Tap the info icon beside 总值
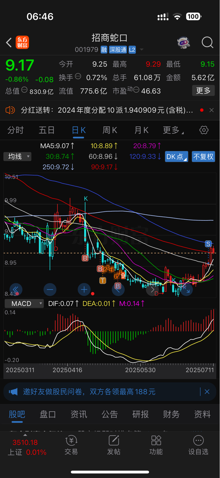Image resolution: width=220 pixels, height=478 pixels. click(24, 90)
